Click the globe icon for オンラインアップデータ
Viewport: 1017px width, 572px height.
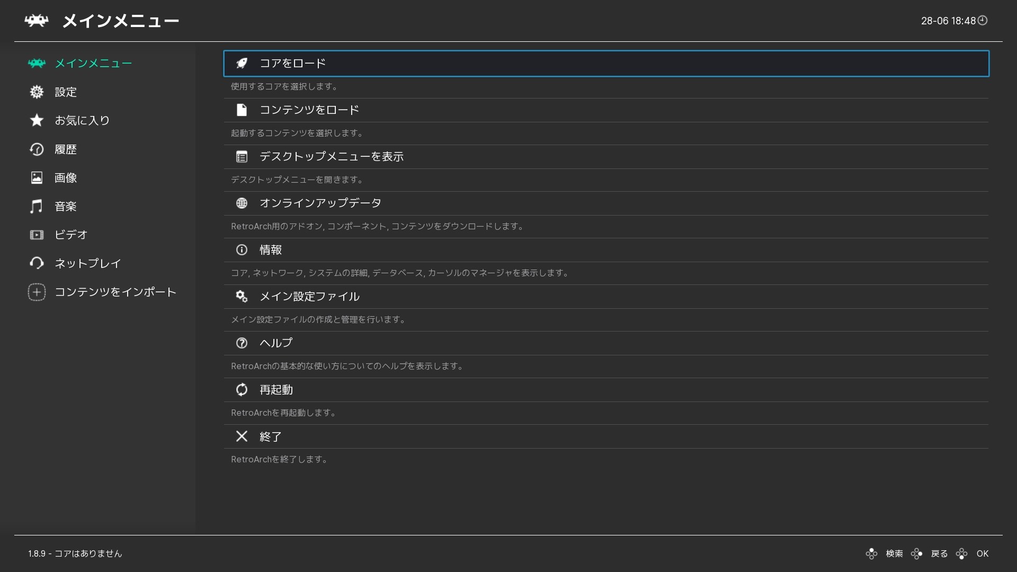point(242,203)
